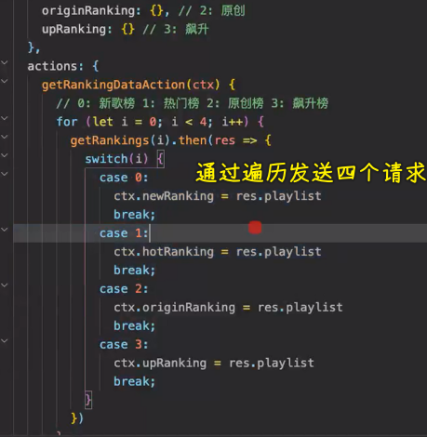Click the 'i < 4' loop condition
The image size is (427, 437).
click(x=189, y=122)
